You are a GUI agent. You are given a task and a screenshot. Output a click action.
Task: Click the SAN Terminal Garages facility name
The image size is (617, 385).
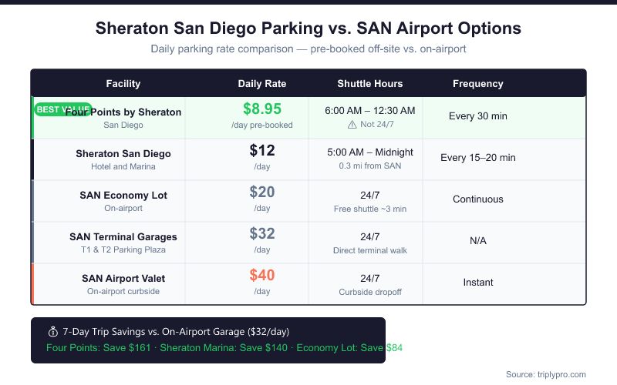coord(123,236)
